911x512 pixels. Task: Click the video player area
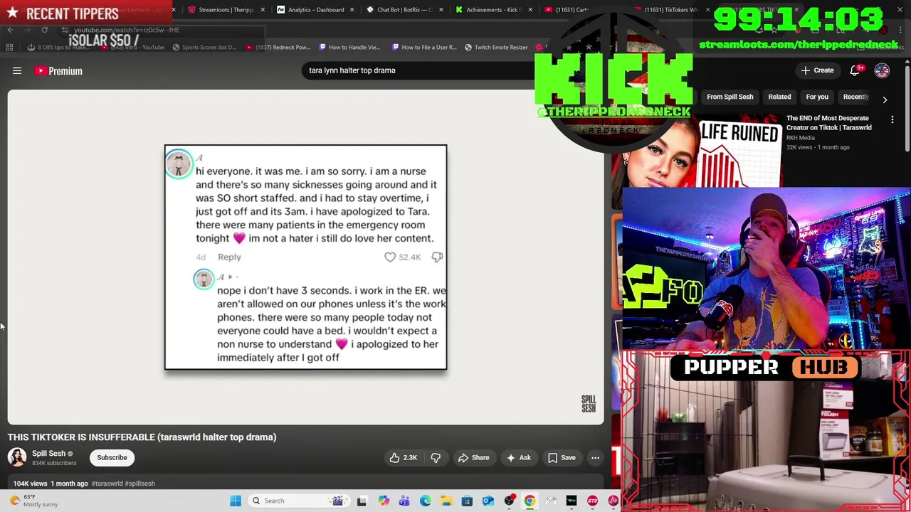click(x=306, y=257)
